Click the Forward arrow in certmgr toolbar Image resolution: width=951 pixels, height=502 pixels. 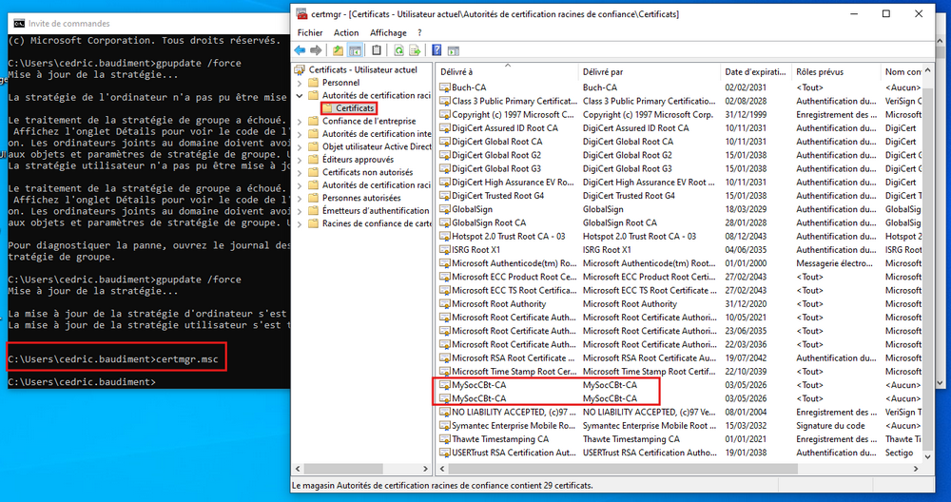[x=317, y=50]
